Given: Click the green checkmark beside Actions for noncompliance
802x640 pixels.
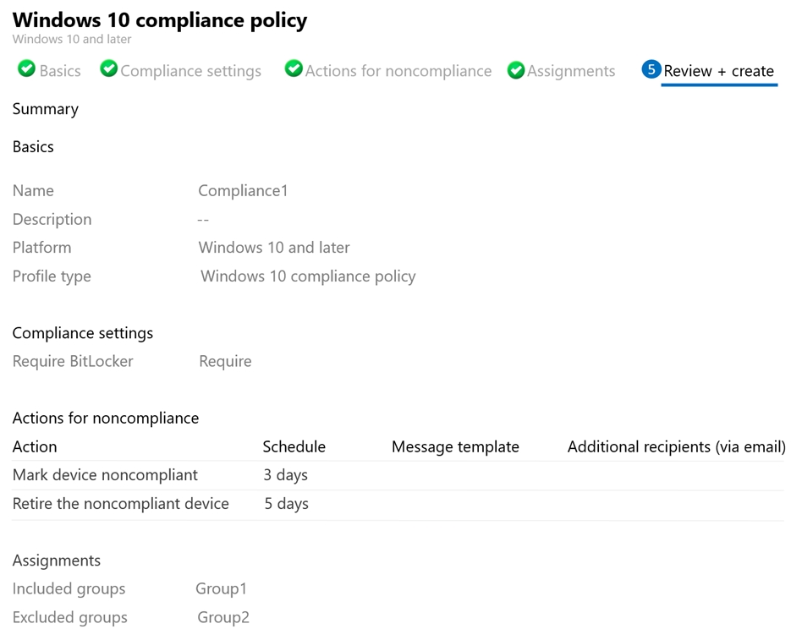Looking at the screenshot, I should pyautogui.click(x=294, y=68).
